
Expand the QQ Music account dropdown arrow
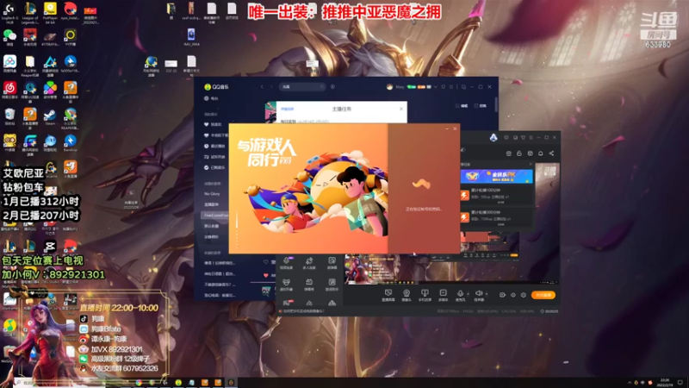[436, 87]
